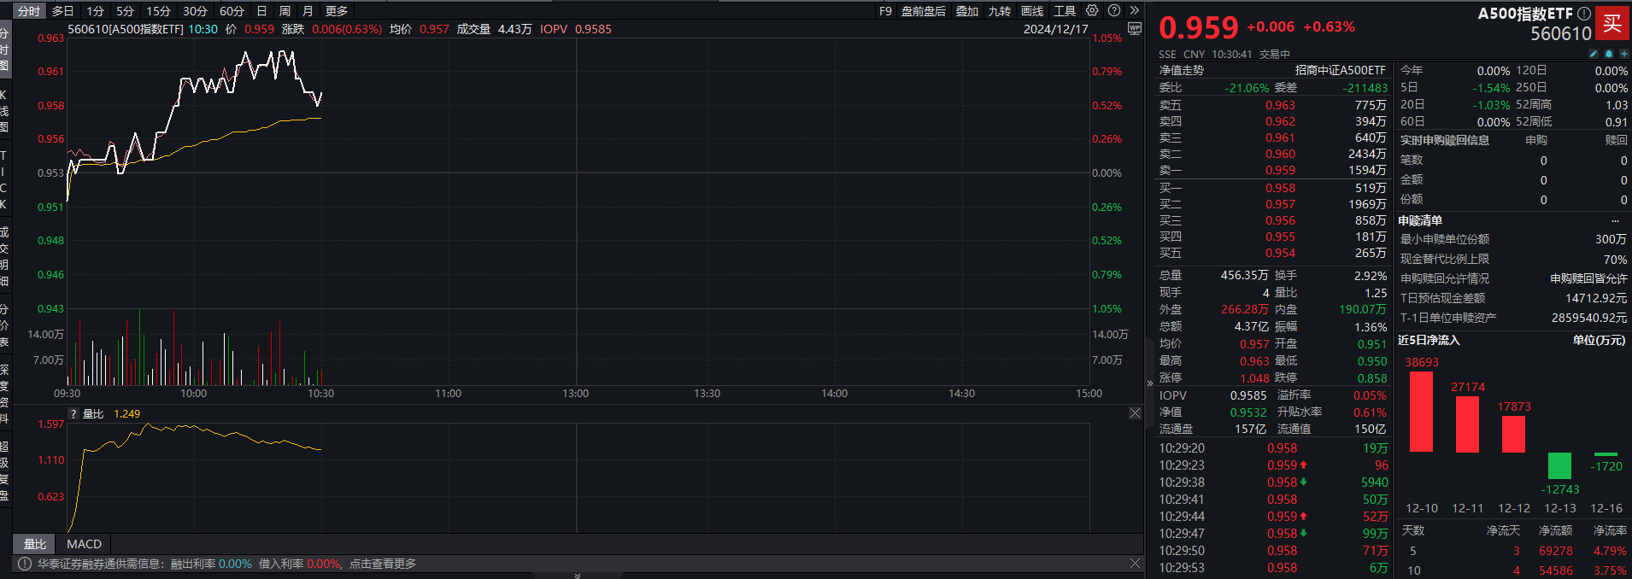The width and height of the screenshot is (1632, 579).
Task: Click the info icon in the 华泰证券 notice bar
Action: click(x=24, y=564)
